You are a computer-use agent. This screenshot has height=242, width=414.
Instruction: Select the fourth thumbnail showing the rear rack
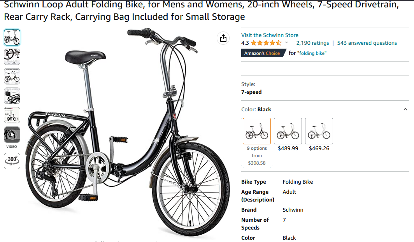12,96
